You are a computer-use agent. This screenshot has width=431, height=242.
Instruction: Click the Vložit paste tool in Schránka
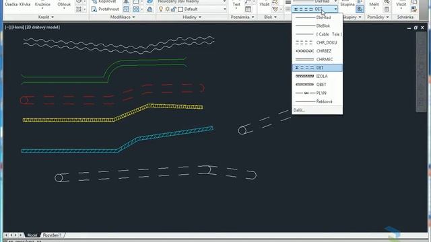click(401, 4)
